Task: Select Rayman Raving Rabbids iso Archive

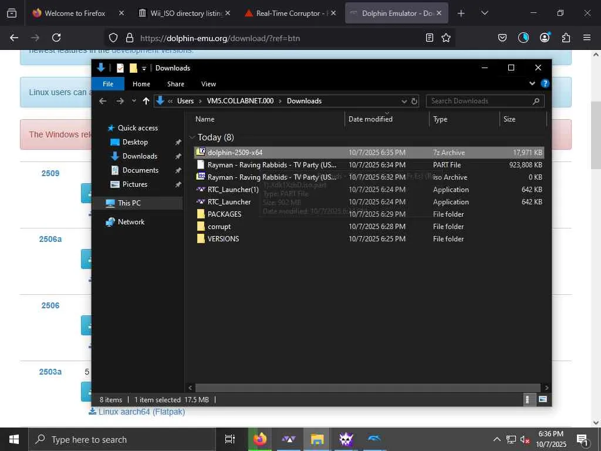Action: (369, 177)
